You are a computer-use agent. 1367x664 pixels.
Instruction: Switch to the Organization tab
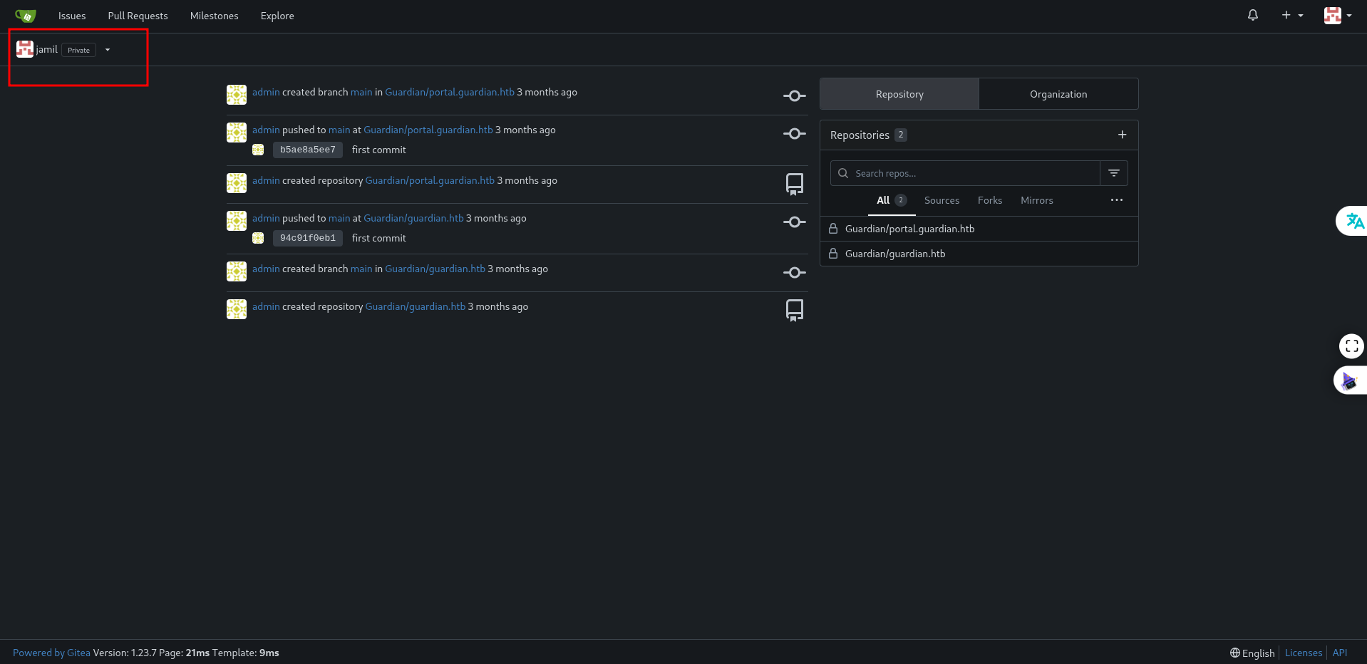(x=1058, y=94)
